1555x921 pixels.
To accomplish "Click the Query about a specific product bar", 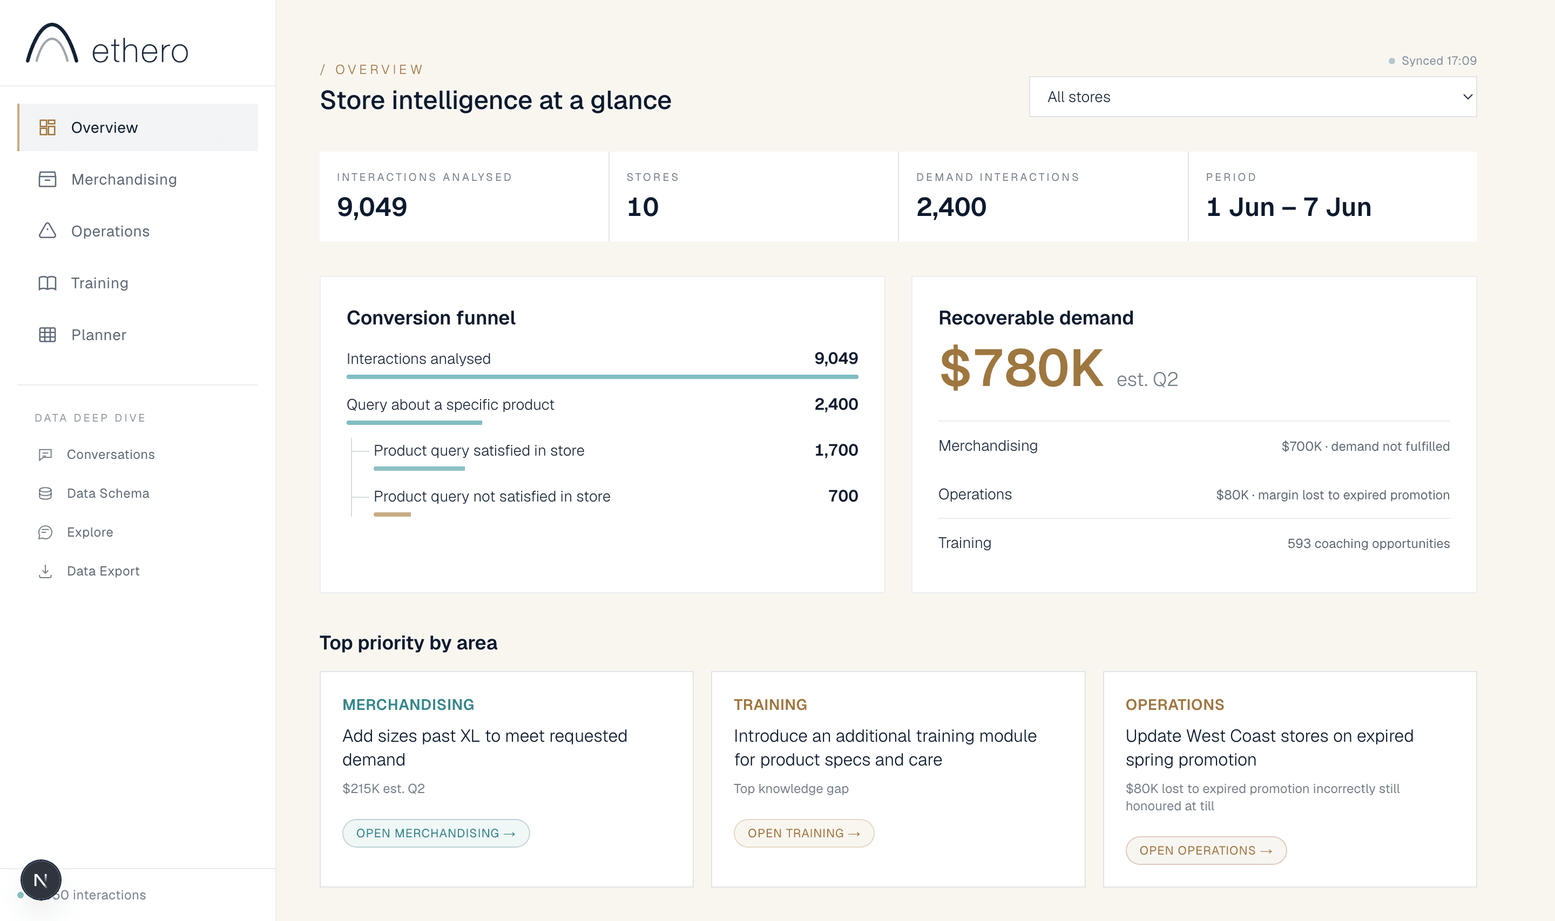I will coord(414,423).
